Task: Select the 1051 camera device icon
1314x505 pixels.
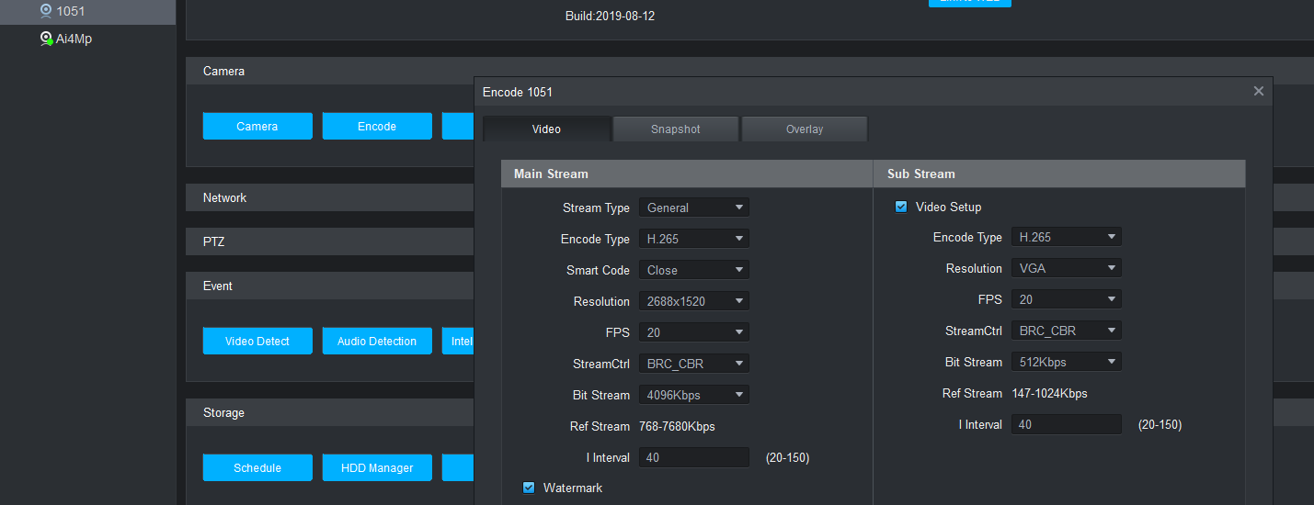Action: (x=46, y=11)
